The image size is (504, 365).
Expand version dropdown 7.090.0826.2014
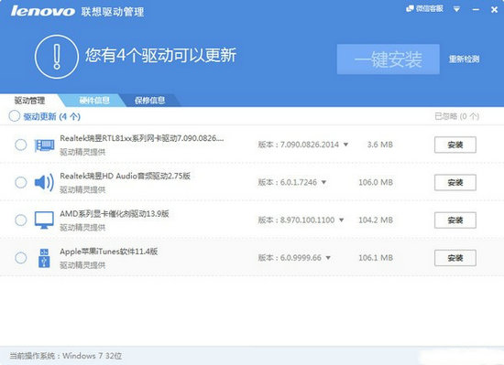pos(345,145)
